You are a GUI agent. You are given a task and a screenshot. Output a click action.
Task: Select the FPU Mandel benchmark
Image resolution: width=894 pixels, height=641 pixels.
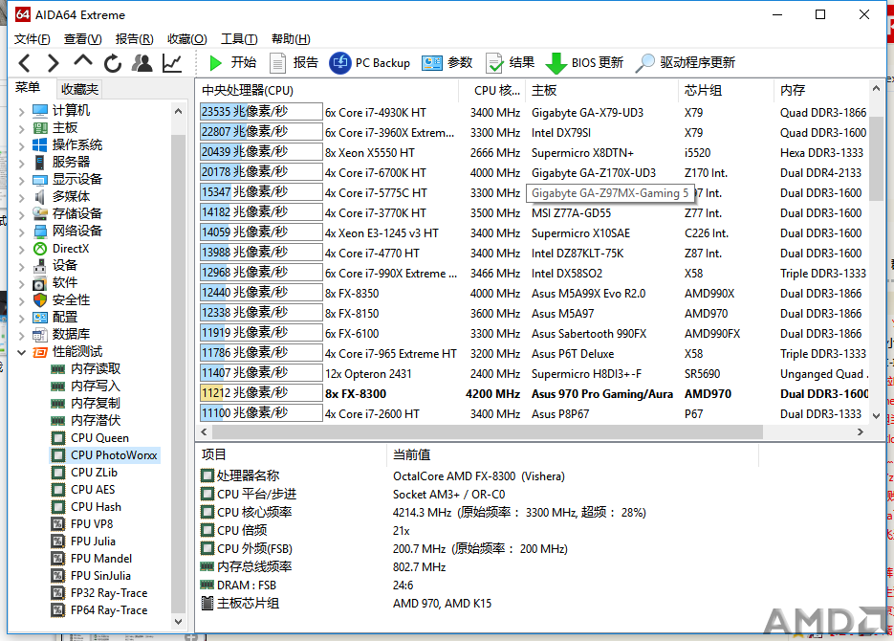(101, 559)
